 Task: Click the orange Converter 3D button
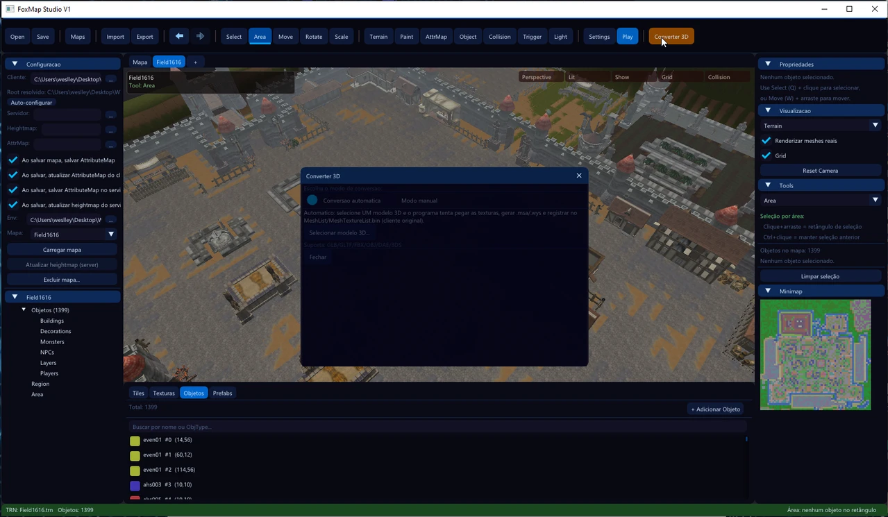pyautogui.click(x=671, y=37)
